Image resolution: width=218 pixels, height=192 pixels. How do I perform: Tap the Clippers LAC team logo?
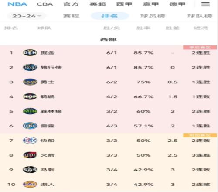[30, 141]
